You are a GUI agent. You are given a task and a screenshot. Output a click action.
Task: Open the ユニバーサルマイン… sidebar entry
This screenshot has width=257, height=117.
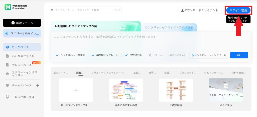[22, 33]
